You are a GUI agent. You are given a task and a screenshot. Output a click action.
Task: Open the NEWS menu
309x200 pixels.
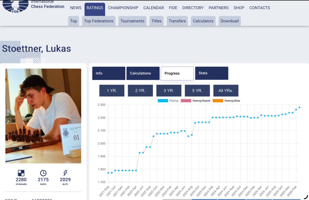76,8
